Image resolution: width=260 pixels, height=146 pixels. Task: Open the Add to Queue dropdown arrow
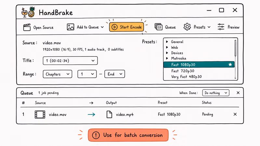point(102,27)
